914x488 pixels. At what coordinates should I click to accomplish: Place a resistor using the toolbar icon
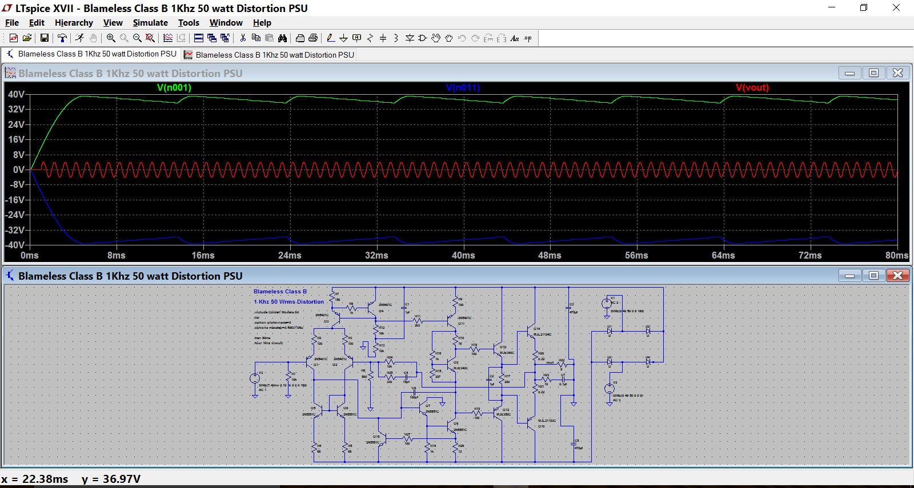pyautogui.click(x=370, y=38)
